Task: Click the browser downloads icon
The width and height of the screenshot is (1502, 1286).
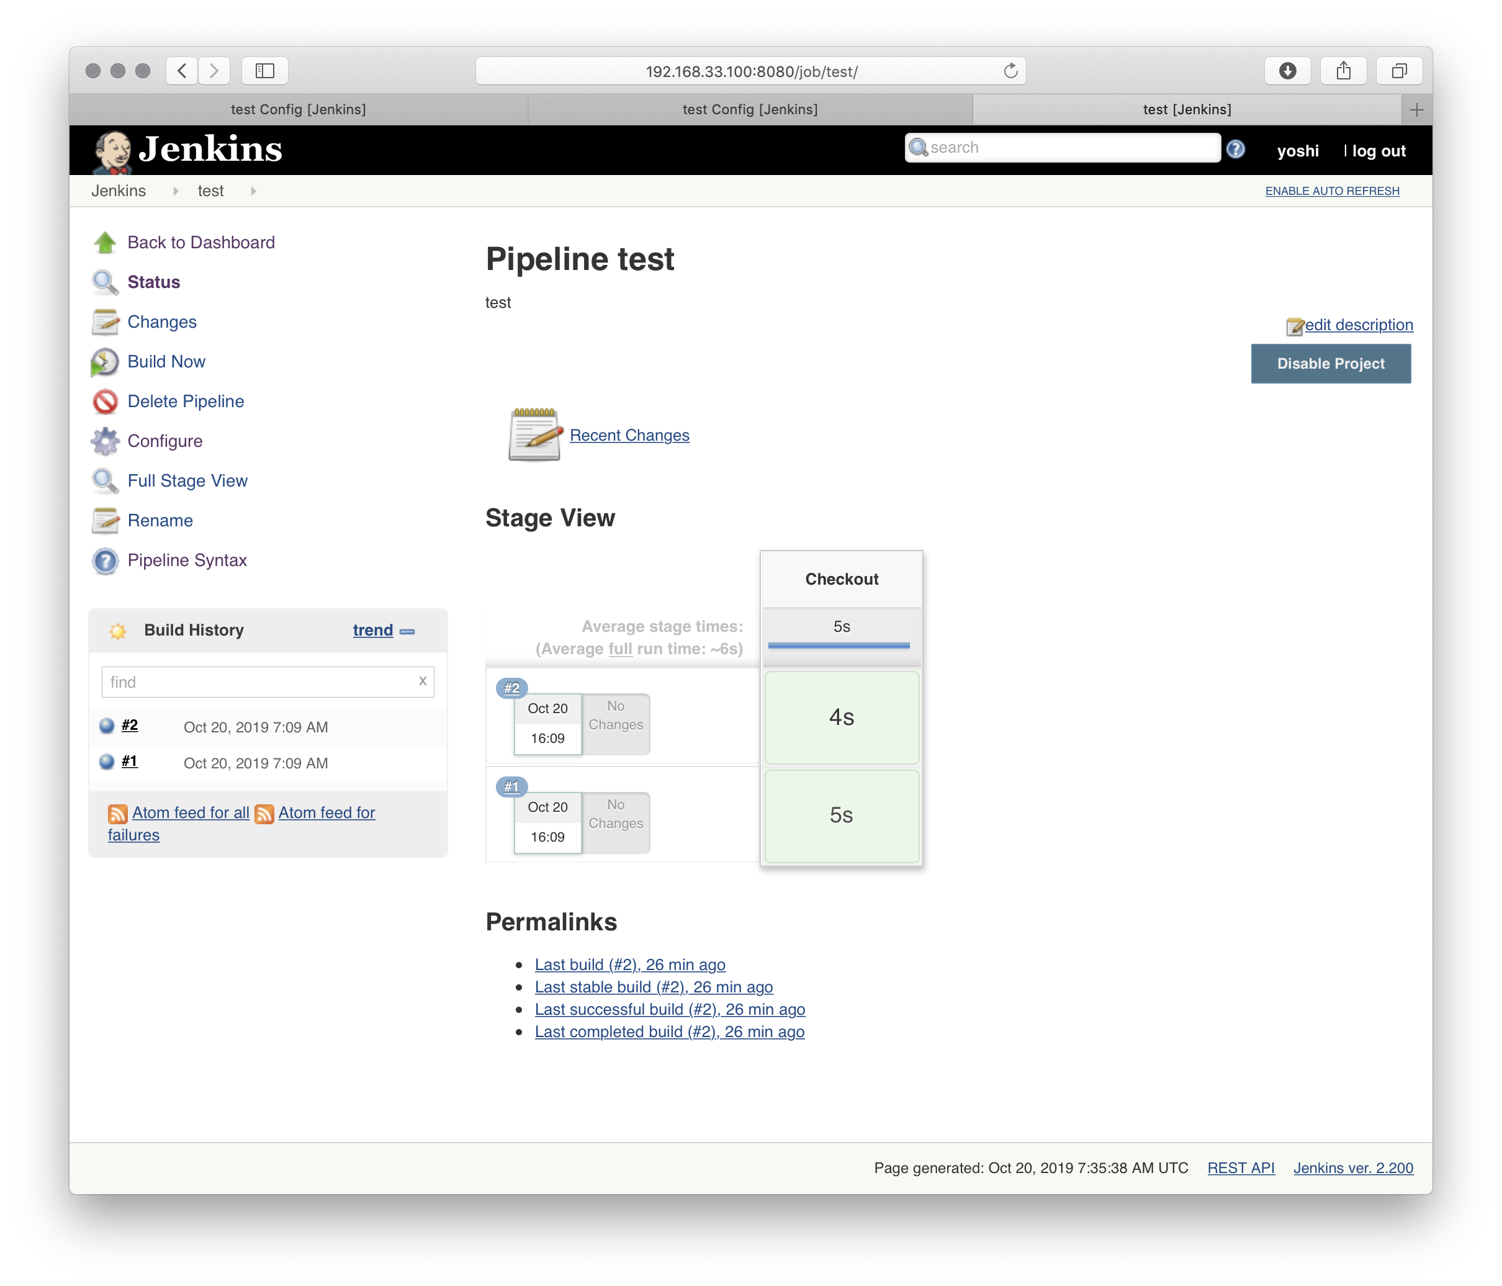Action: [x=1287, y=71]
